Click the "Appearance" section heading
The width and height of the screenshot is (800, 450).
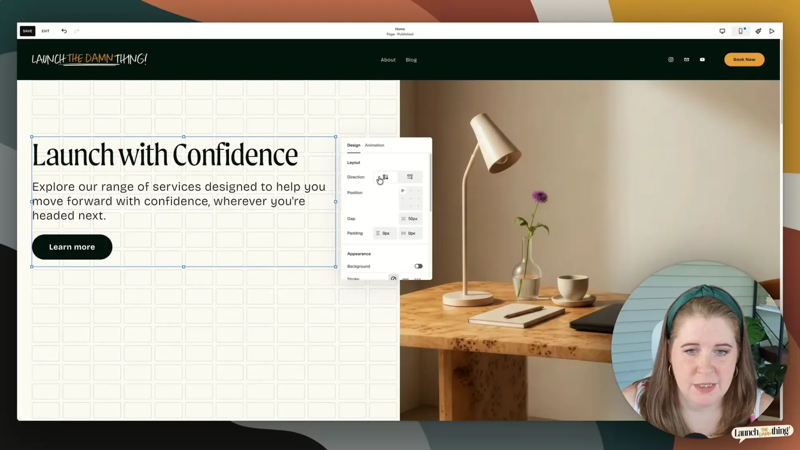[359, 254]
